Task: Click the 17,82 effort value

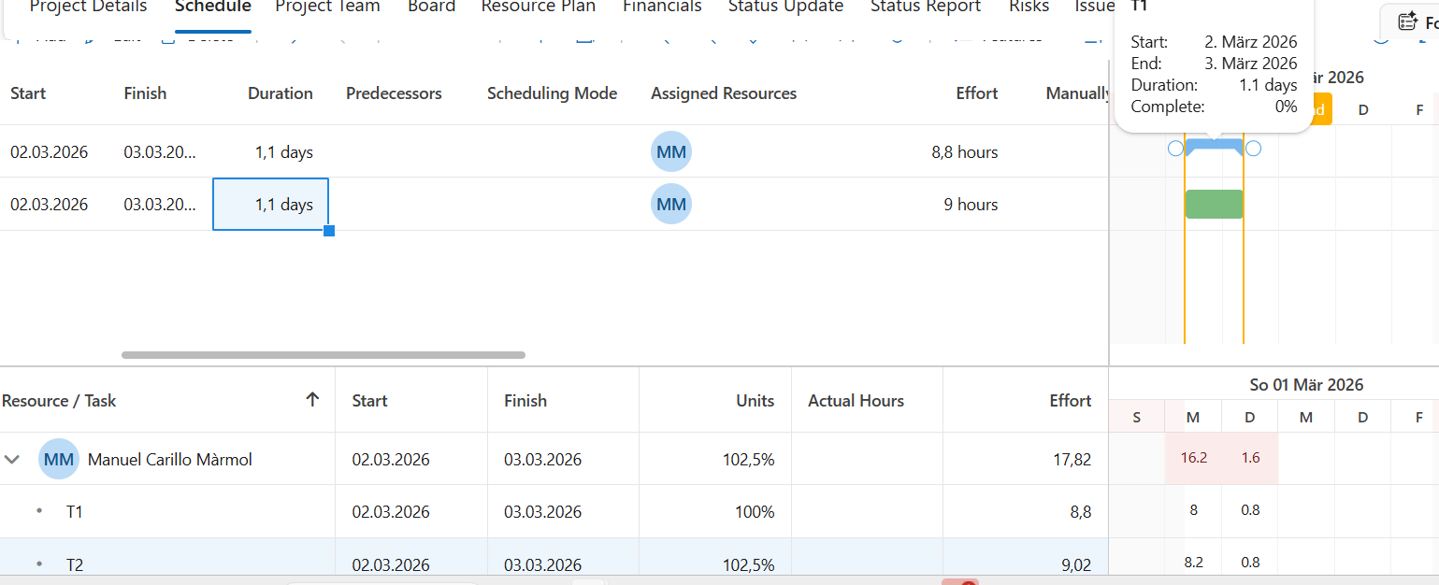Action: coord(1071,459)
